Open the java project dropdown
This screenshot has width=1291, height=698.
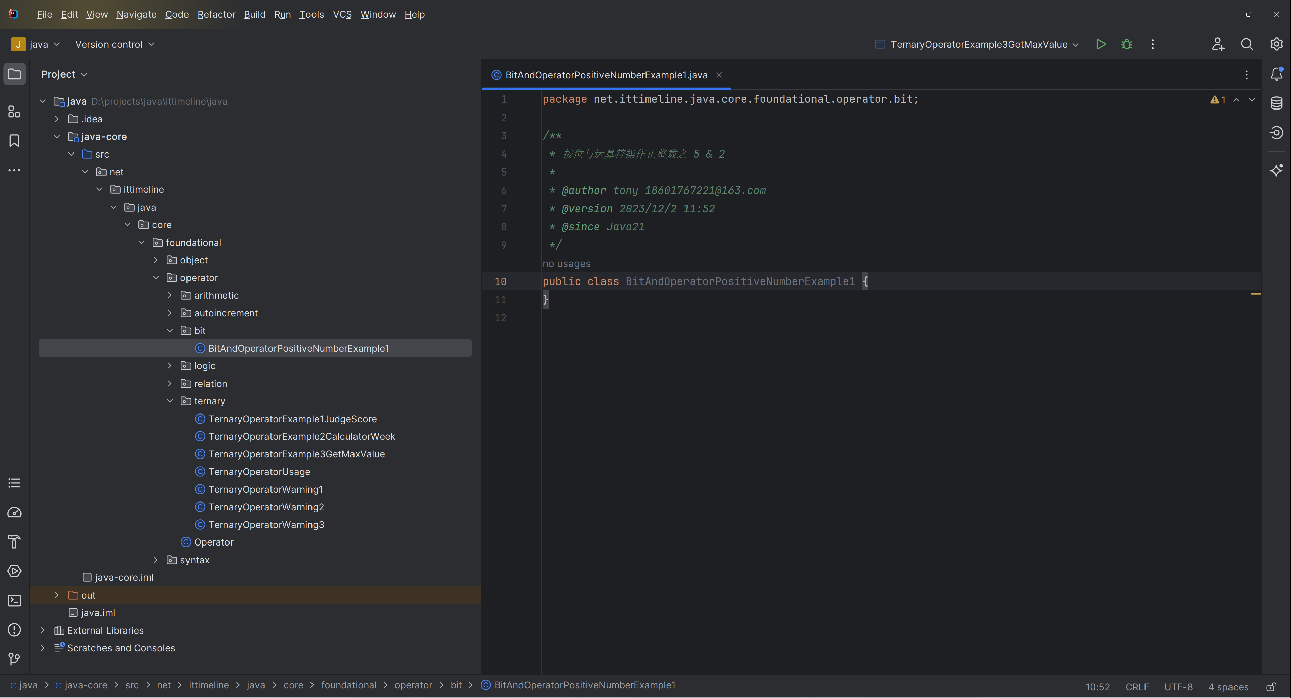(36, 44)
